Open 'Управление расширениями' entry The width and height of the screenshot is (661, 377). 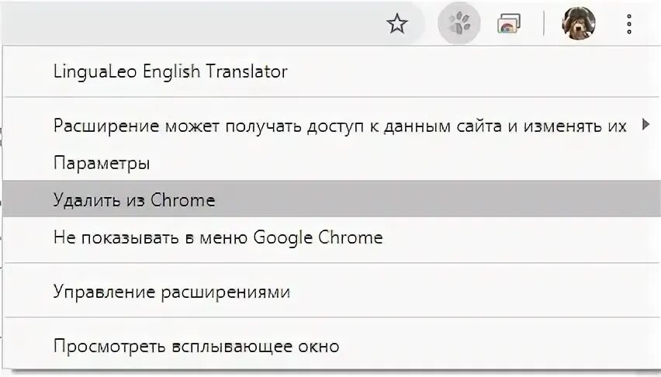pyautogui.click(x=171, y=292)
